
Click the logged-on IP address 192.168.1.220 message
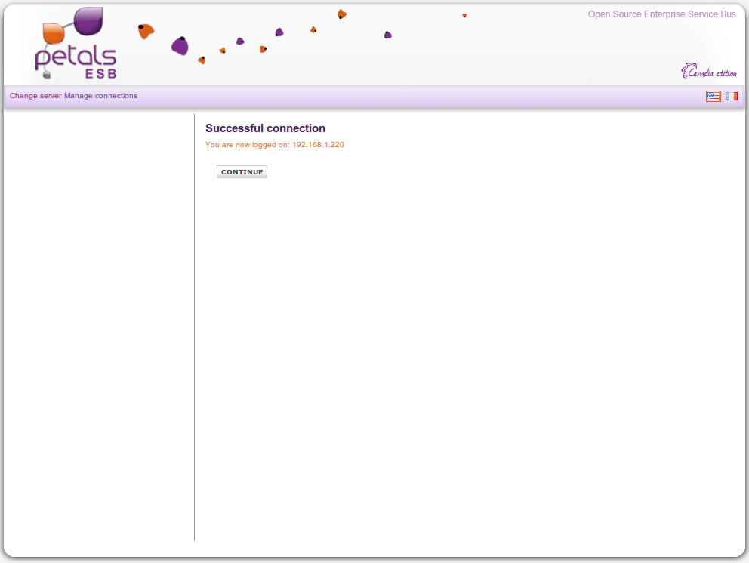274,145
